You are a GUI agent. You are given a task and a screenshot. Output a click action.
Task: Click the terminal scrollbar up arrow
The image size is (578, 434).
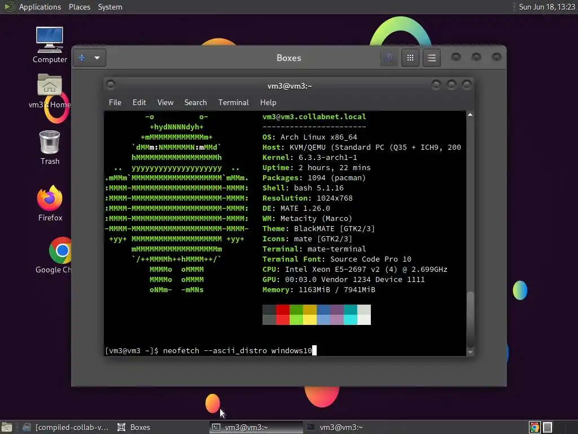470,115
